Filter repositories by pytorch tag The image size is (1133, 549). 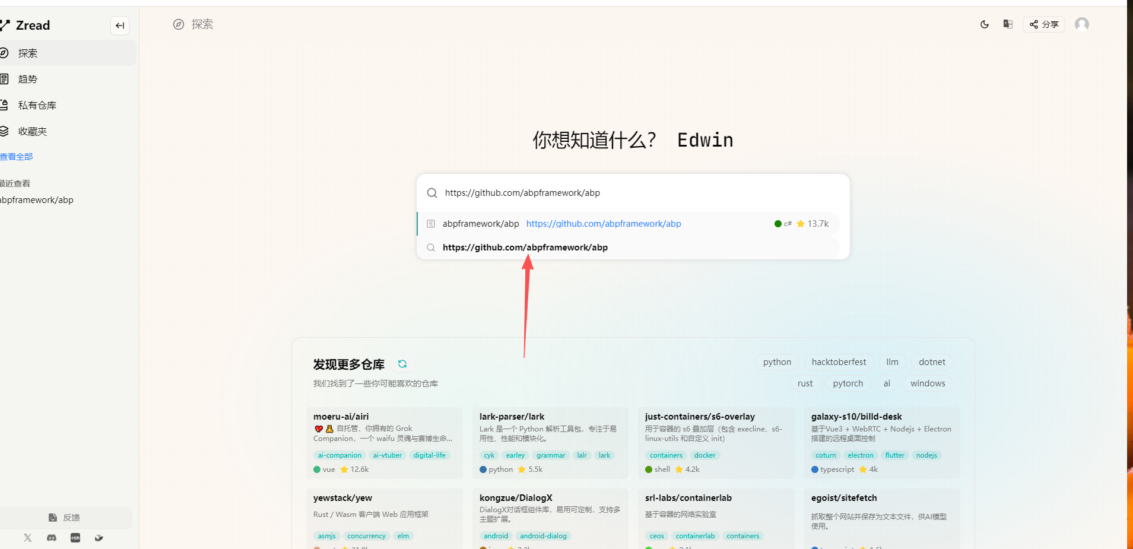[x=848, y=383]
